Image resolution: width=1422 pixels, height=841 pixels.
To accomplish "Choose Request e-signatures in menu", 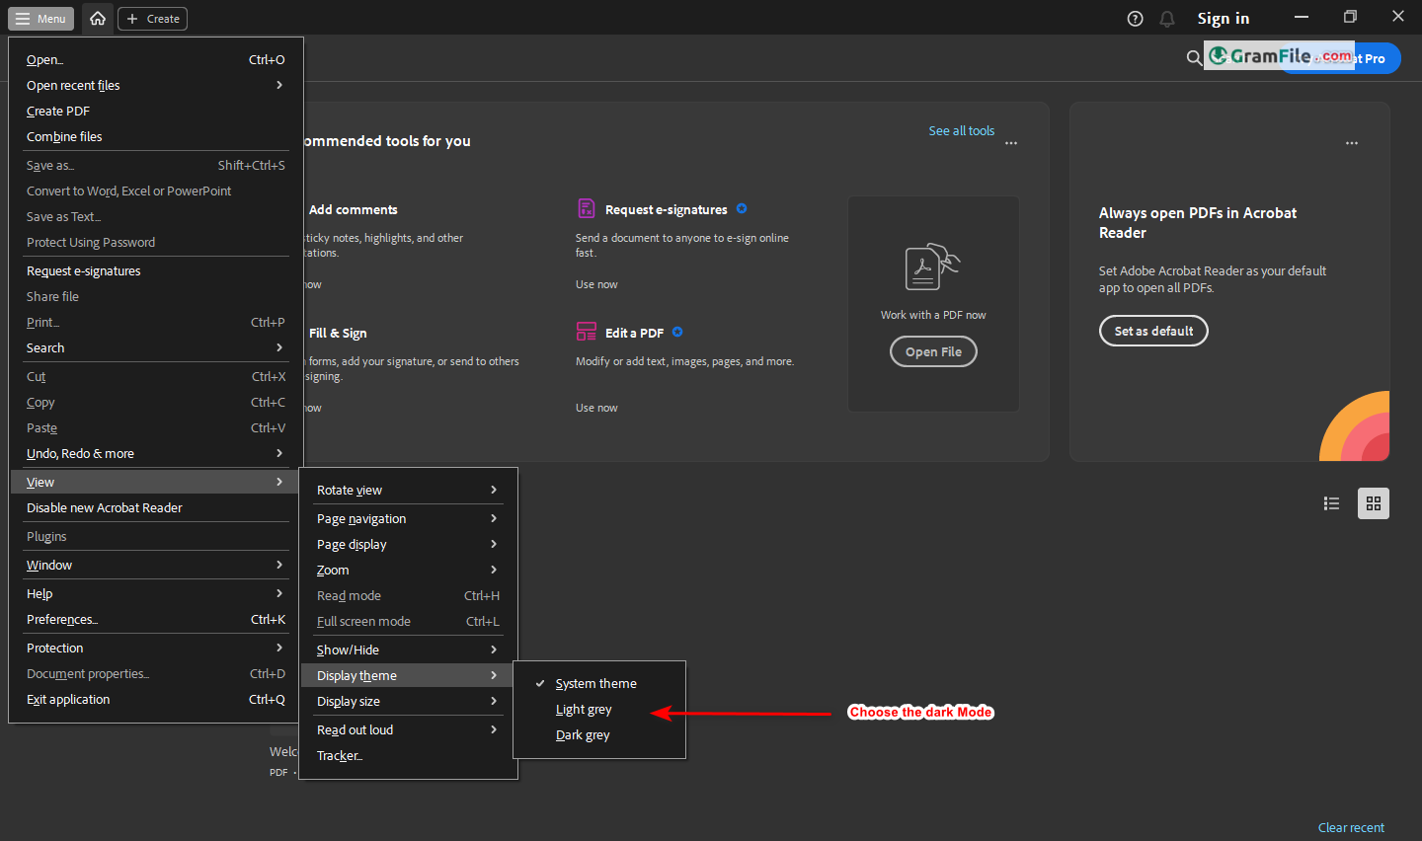I will coord(156,270).
